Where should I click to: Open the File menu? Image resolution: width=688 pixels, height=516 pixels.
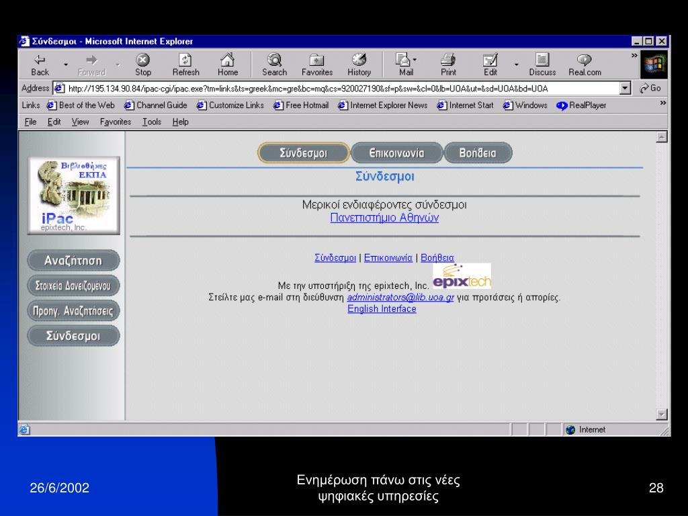pos(30,122)
